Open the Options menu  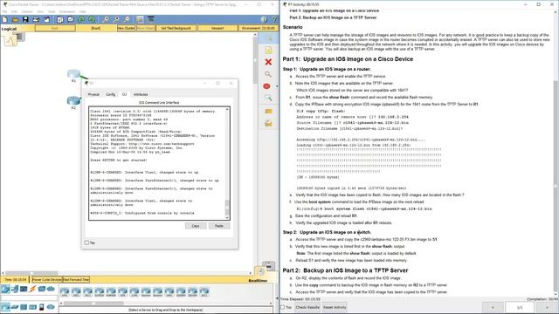coord(27,11)
